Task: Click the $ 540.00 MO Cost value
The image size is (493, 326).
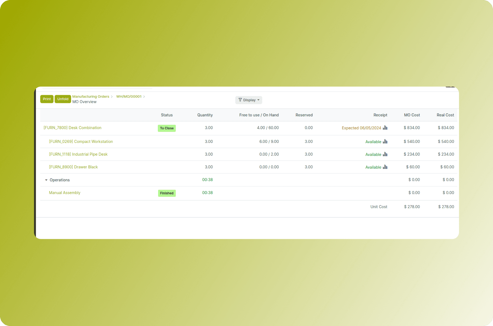Action: click(412, 141)
